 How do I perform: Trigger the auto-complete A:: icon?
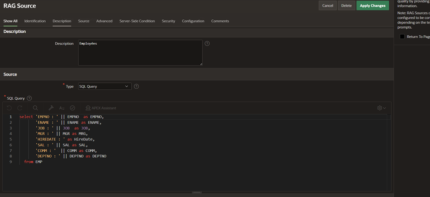tap(62, 108)
